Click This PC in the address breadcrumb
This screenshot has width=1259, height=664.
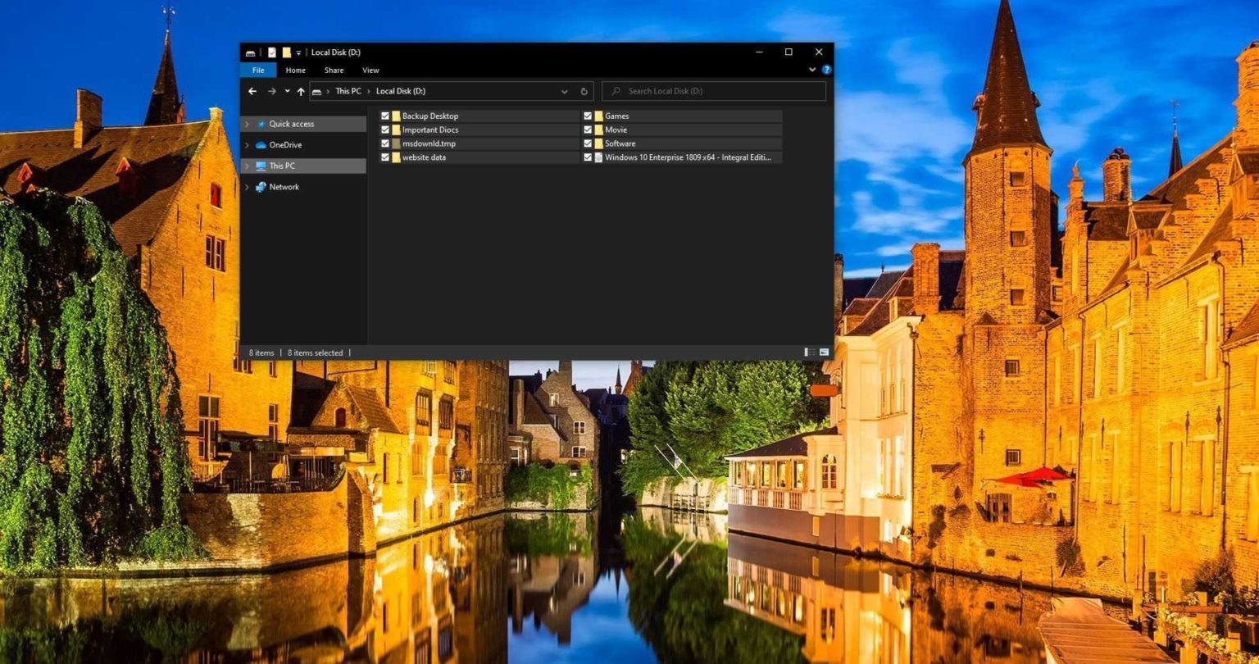point(348,91)
